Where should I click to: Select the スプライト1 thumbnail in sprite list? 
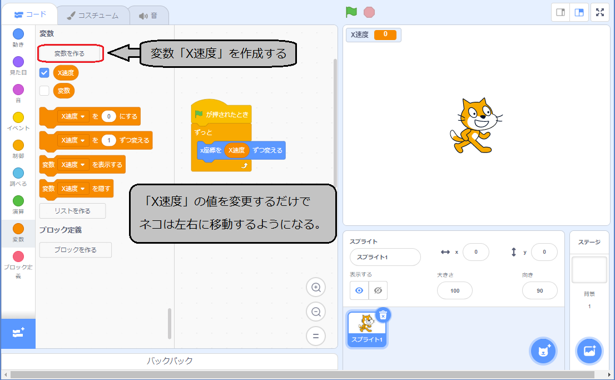367,329
